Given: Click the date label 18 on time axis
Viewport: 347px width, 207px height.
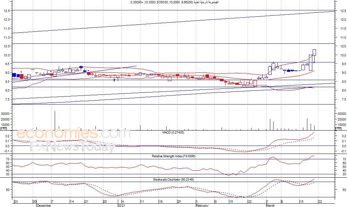Looking at the screenshot, I should 161,201.
